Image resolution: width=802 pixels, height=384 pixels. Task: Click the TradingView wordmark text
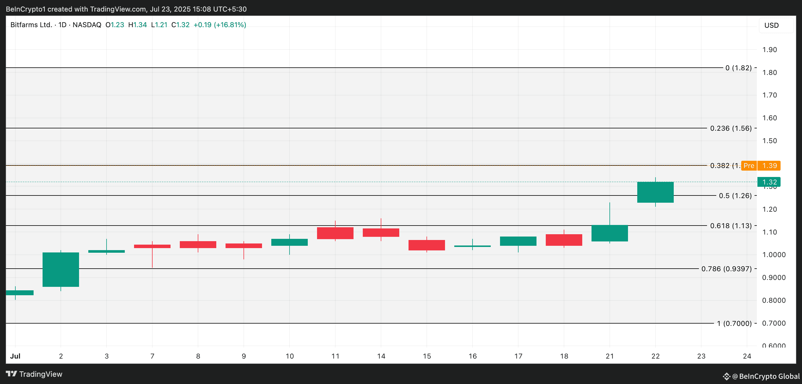point(41,374)
